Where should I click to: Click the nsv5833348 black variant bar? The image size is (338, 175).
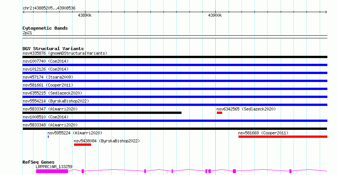[175, 129]
